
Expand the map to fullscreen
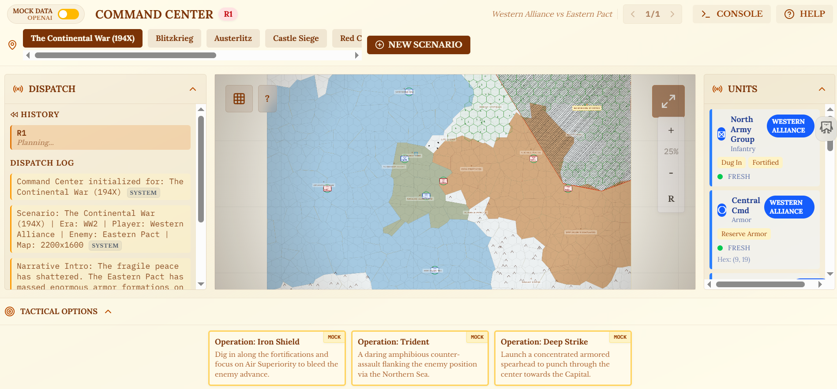668,101
